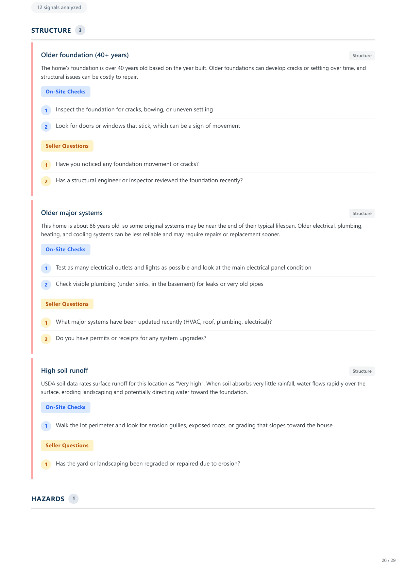Select Seller Questions label under High soil runoff
Image resolution: width=406 pixels, height=573 pixels.
tap(67, 446)
